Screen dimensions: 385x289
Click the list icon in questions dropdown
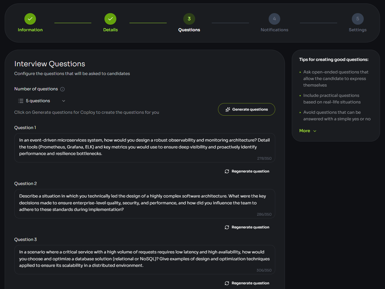tap(21, 101)
